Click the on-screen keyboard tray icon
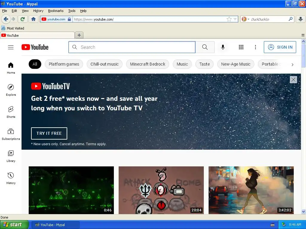The height and width of the screenshot is (229, 306). coord(273,225)
